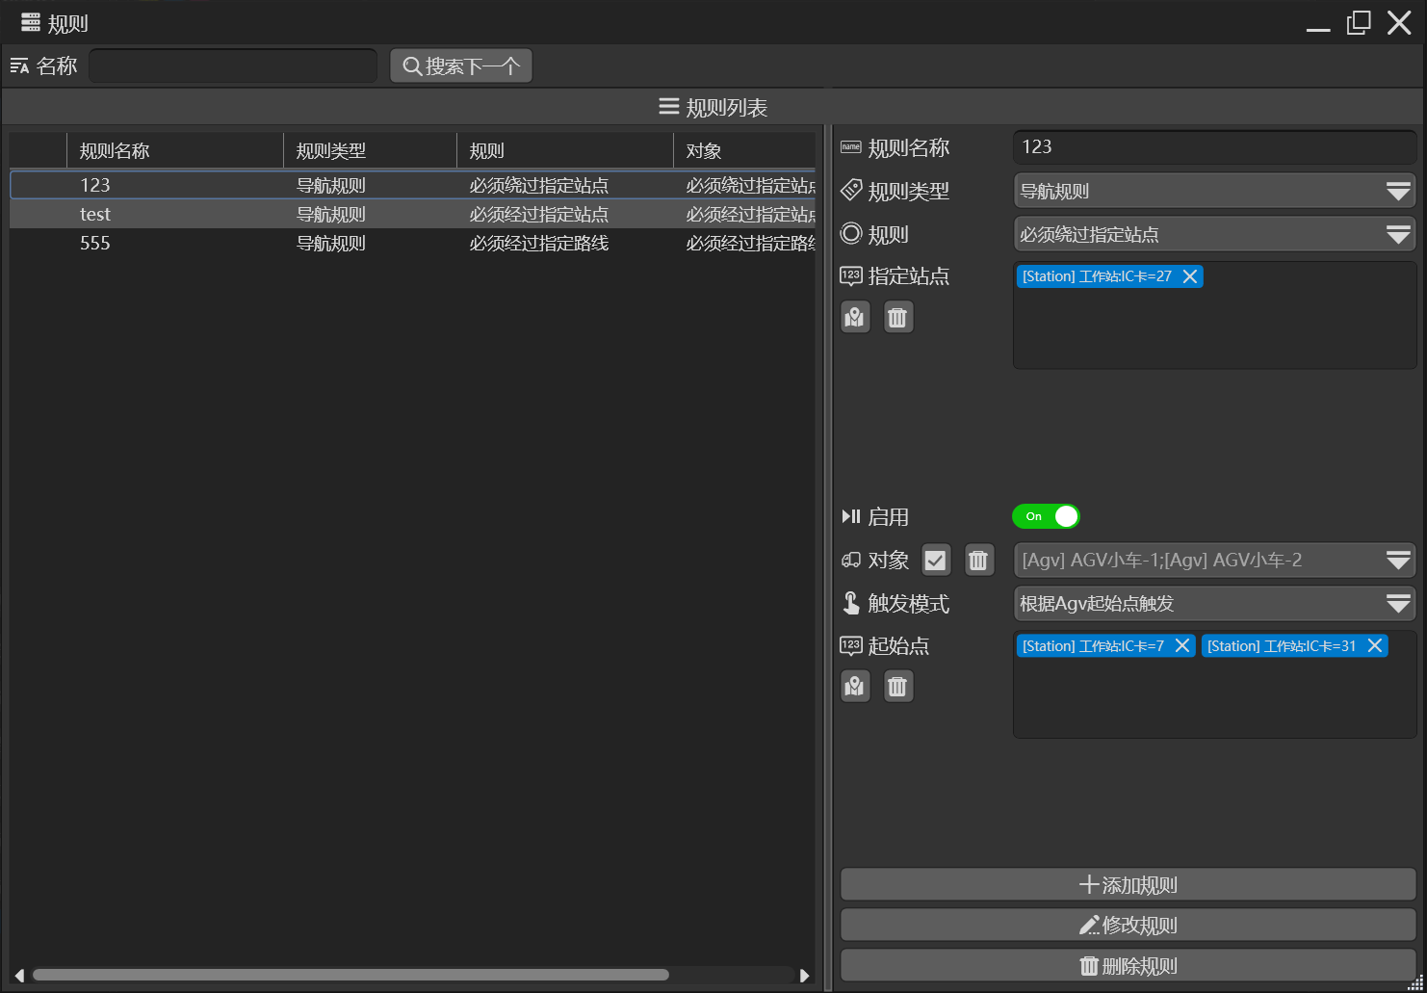Select the rule row named 555

412,243
